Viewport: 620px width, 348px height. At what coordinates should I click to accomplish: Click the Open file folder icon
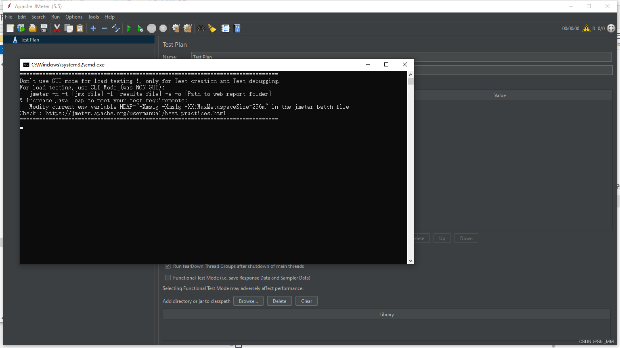click(x=33, y=28)
